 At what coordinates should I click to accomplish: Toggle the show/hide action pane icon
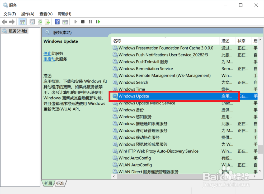pos(65,22)
